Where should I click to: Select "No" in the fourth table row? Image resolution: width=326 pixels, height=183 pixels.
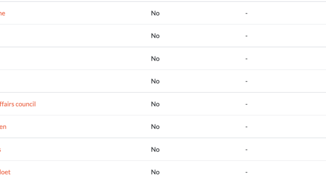click(x=155, y=81)
